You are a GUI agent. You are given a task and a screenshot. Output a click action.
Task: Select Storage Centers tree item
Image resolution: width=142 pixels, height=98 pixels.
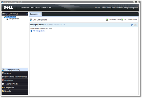point(14,19)
